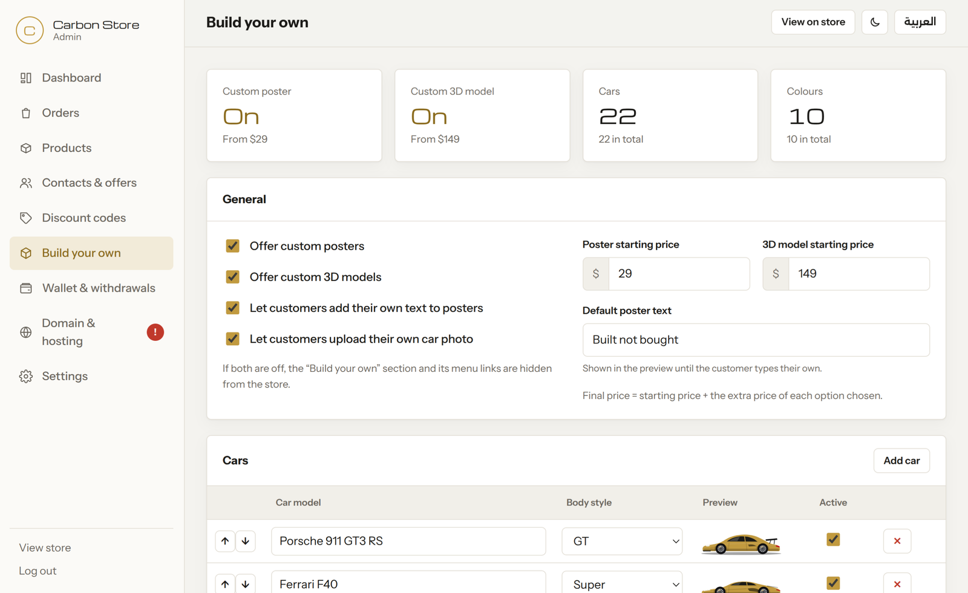Move Porsche 911 GT3 RS row up

point(225,541)
